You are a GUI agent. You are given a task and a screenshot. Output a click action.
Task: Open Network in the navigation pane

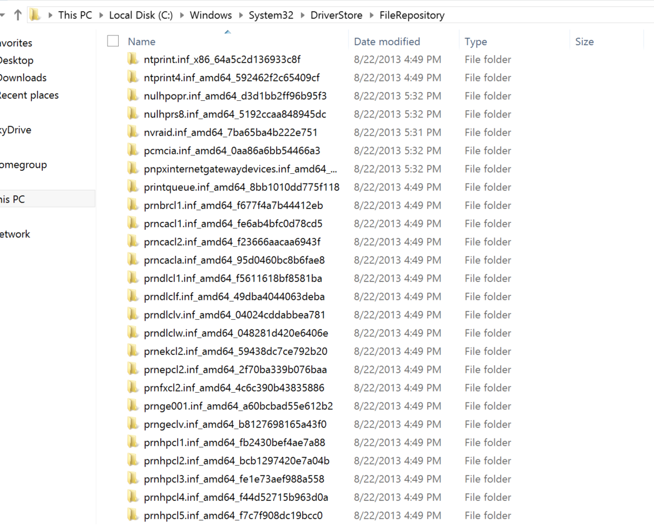[15, 234]
